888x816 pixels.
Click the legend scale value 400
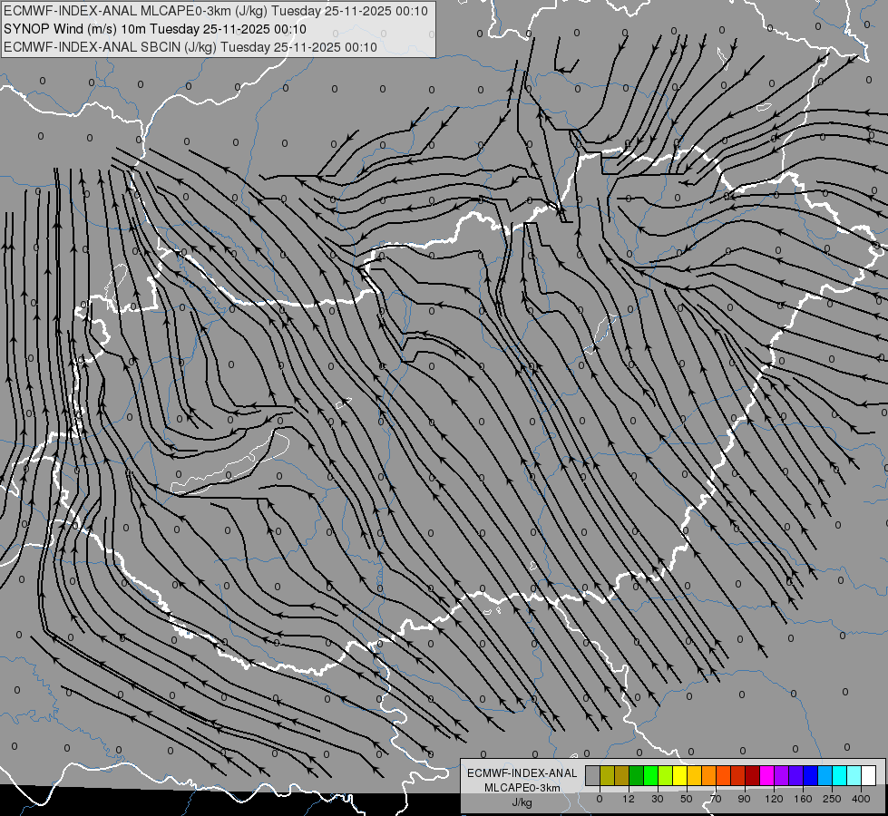(x=861, y=799)
